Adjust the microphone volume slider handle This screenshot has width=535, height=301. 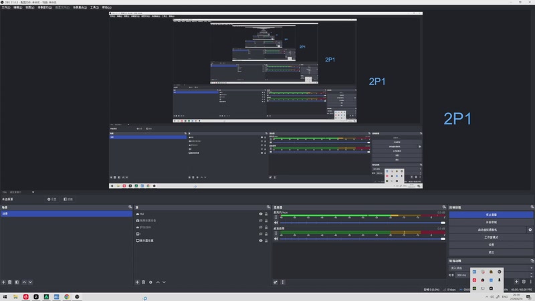click(443, 223)
